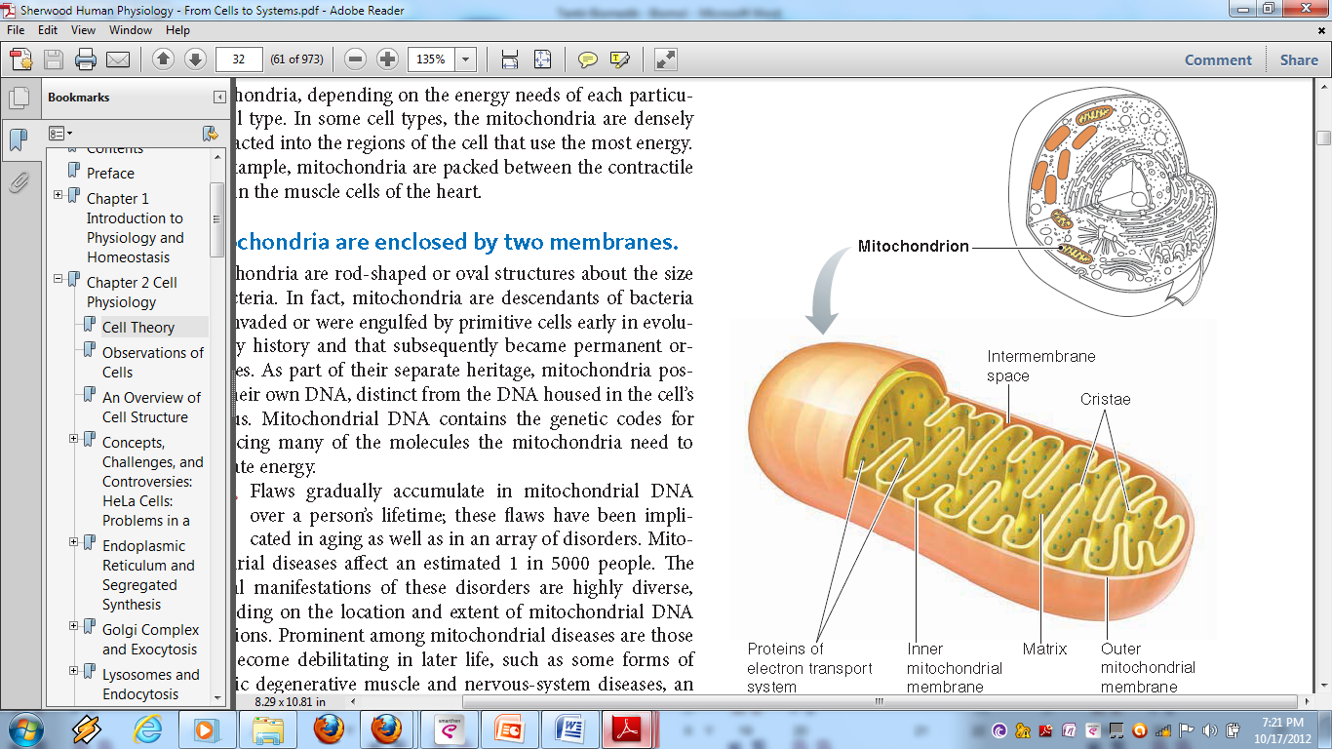This screenshot has width=1332, height=749.
Task: Zoom out with the minus button
Action: pos(356,59)
